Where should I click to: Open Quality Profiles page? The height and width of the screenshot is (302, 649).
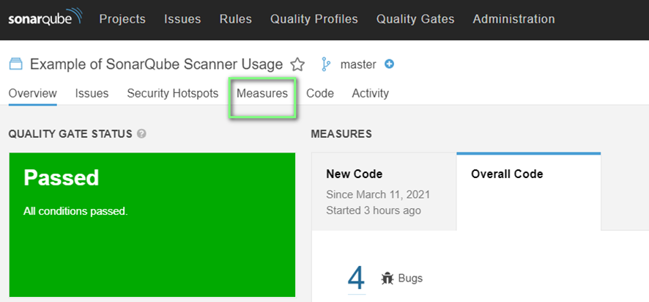coord(314,19)
